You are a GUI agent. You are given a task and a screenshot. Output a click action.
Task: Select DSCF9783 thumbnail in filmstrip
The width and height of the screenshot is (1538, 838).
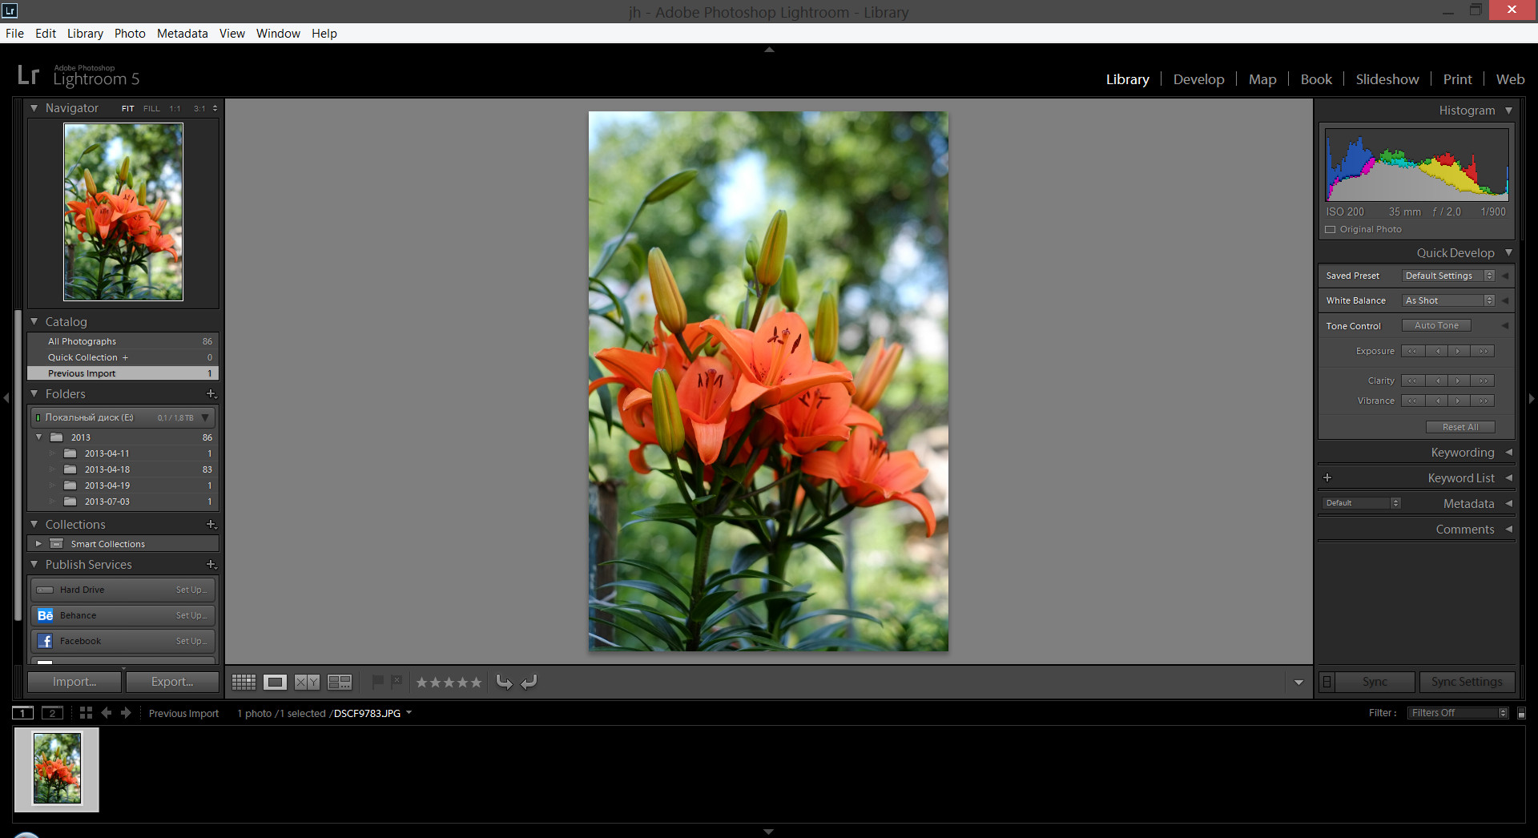coord(57,769)
